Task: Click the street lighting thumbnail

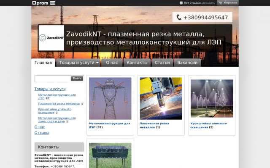Action: coord(212,98)
